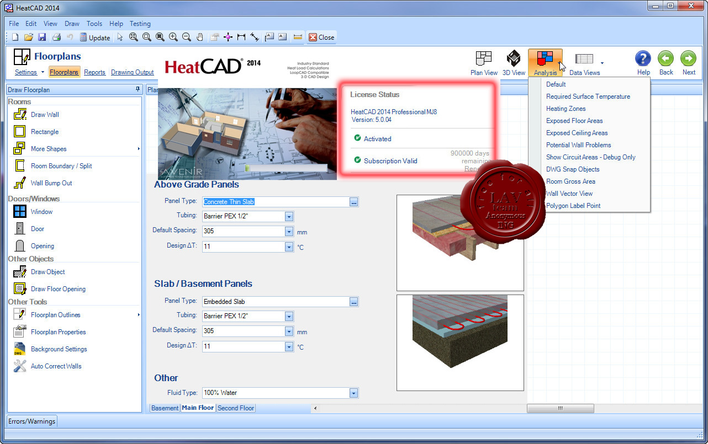The height and width of the screenshot is (444, 708).
Task: Click the Update calculator button
Action: (95, 38)
